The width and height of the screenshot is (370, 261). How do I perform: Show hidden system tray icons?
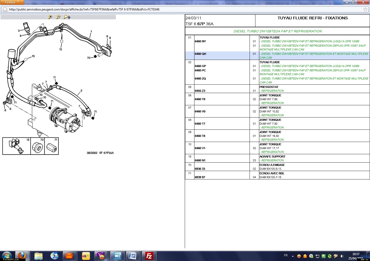point(293,256)
